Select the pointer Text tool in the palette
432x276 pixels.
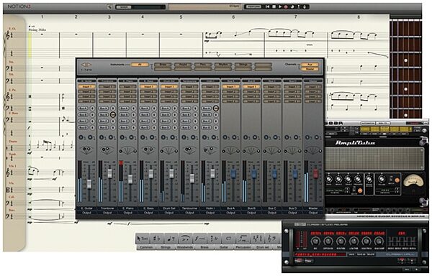(143, 239)
